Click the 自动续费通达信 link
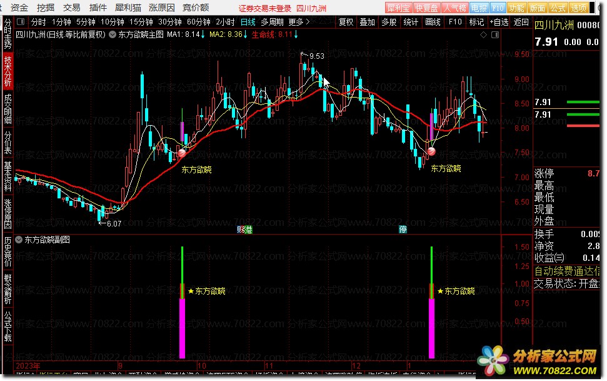This screenshot has width=607, height=381. (567, 271)
